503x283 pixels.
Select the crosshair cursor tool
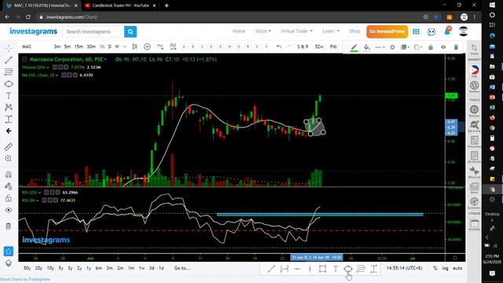click(x=9, y=48)
